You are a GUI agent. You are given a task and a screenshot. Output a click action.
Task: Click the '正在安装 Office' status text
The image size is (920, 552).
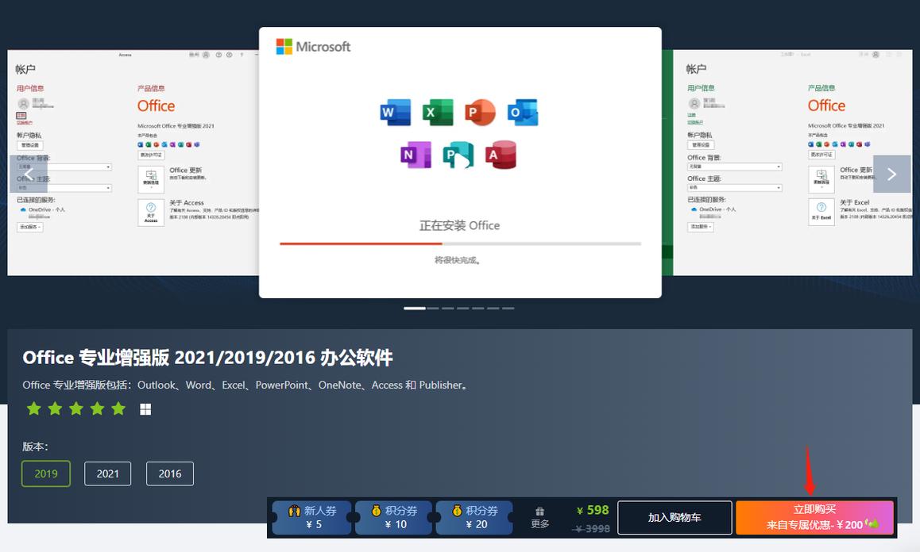click(x=459, y=225)
